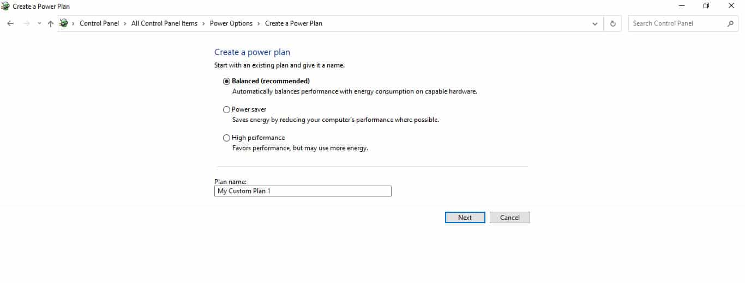The height and width of the screenshot is (283, 745).
Task: Expand chevron after Control Panel breadcrumb
Action: [x=125, y=23]
